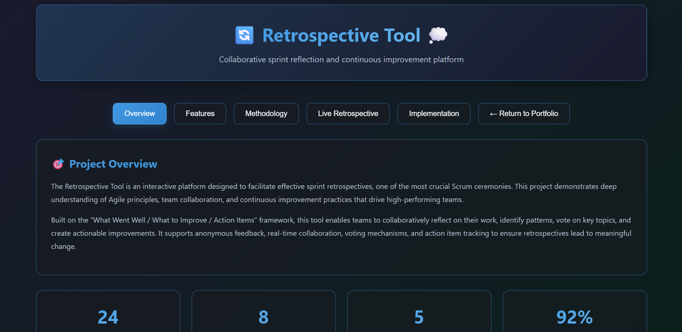Click the sync icon beside the title

pyautogui.click(x=243, y=35)
